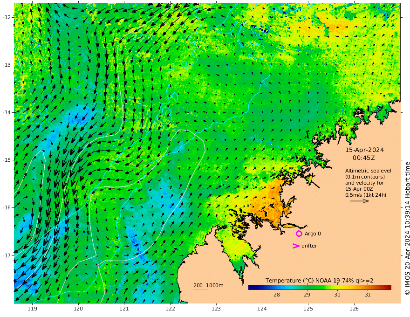410x317 pixels.
Task: Click longitude axis label '121'
Action: pyautogui.click(x=124, y=309)
